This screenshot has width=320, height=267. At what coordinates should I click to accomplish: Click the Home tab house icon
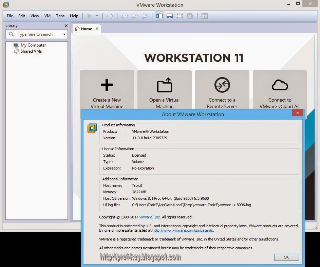click(77, 29)
